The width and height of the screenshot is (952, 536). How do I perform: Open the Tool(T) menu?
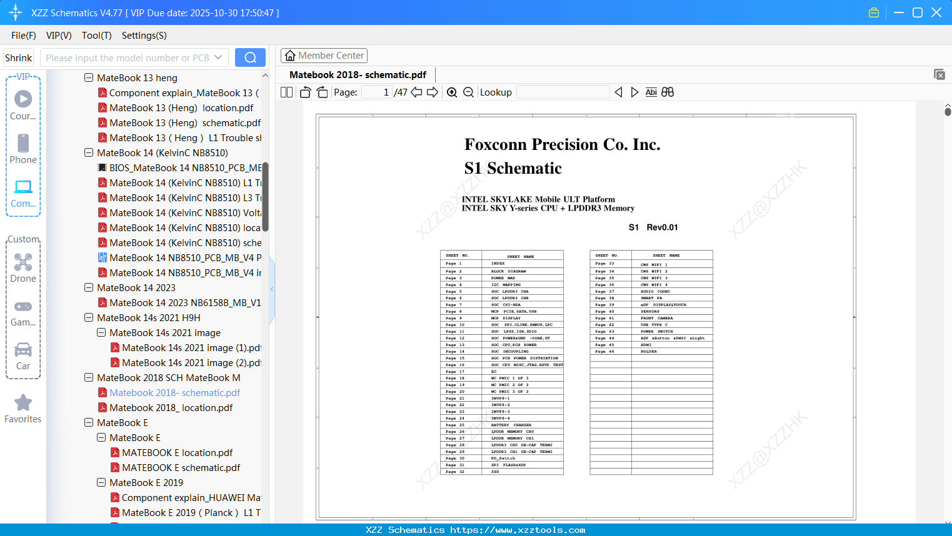(97, 36)
